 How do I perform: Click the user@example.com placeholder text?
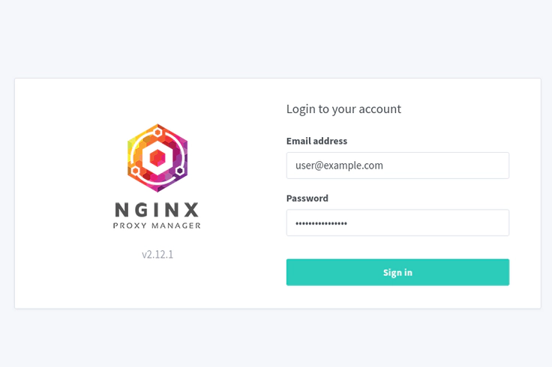point(339,166)
